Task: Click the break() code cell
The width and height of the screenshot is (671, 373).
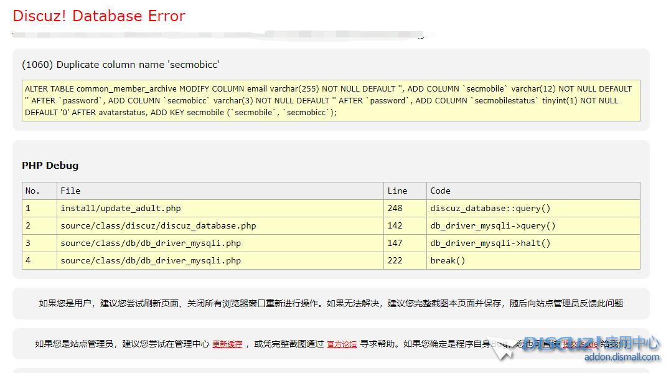Action: coord(448,260)
